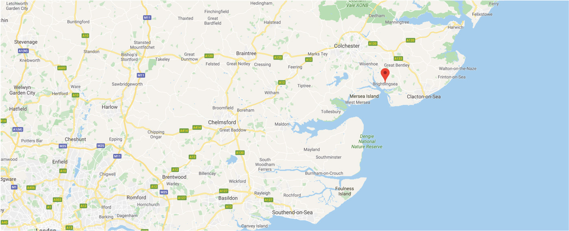Click the Dengie National Nature Reserve label

tap(367, 141)
